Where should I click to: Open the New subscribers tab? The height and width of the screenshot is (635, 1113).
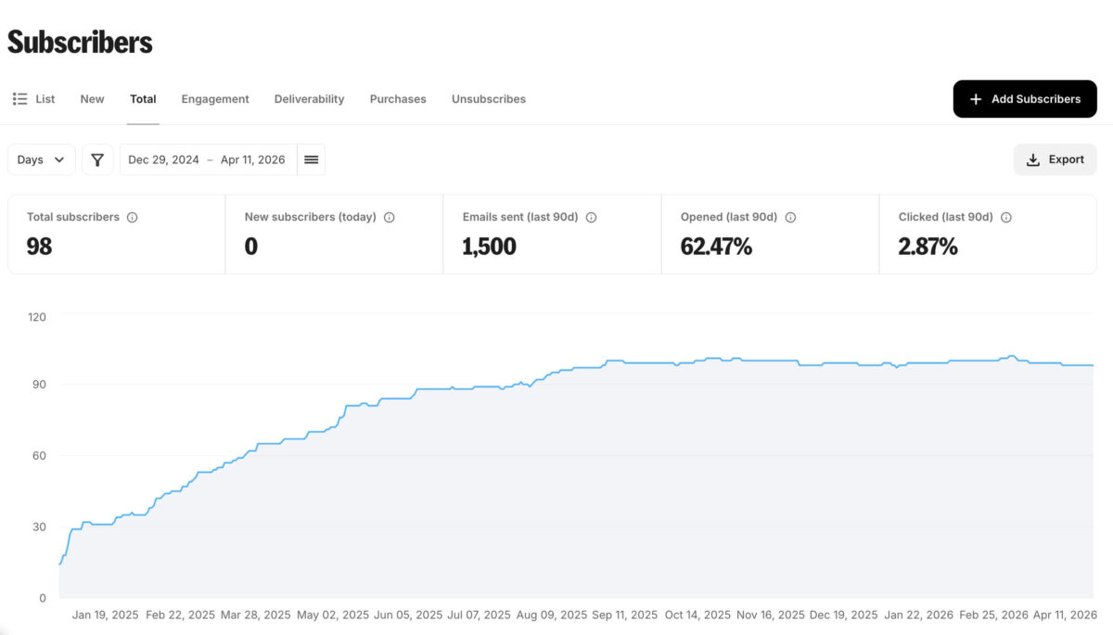[x=92, y=99]
